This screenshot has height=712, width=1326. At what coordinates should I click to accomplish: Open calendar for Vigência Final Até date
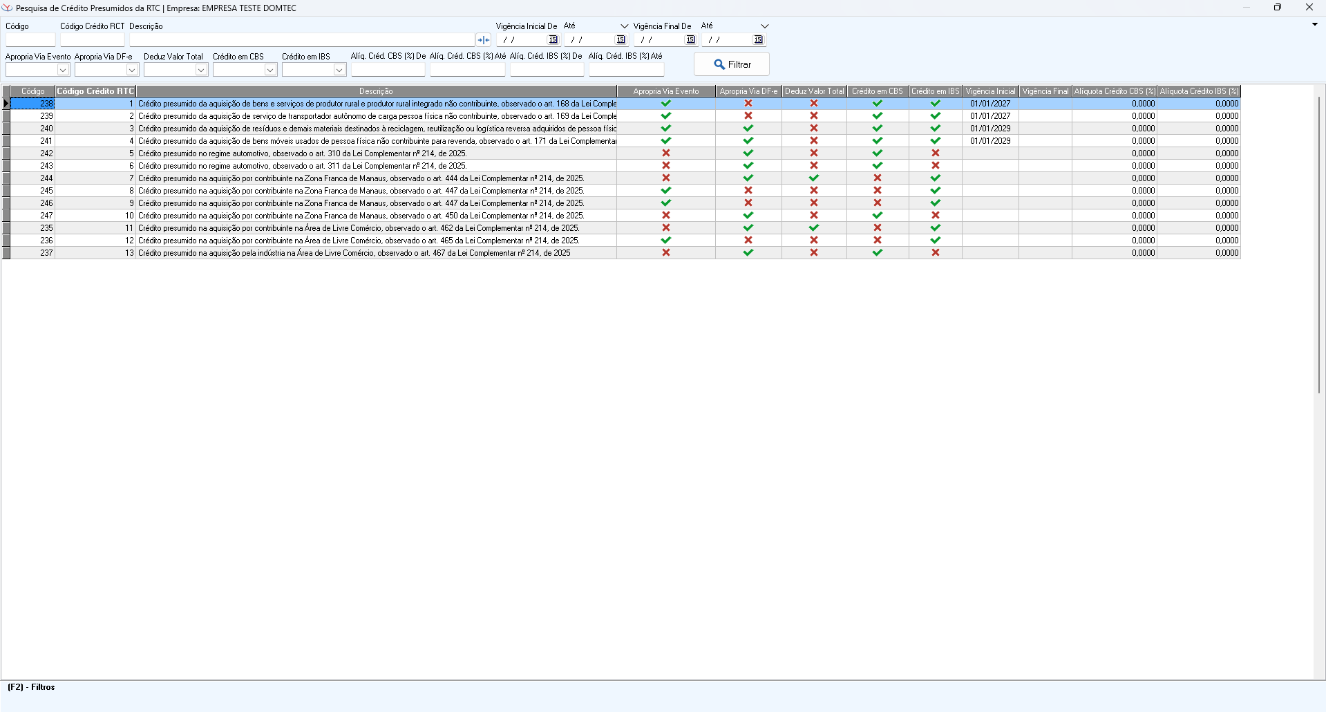[x=758, y=40]
